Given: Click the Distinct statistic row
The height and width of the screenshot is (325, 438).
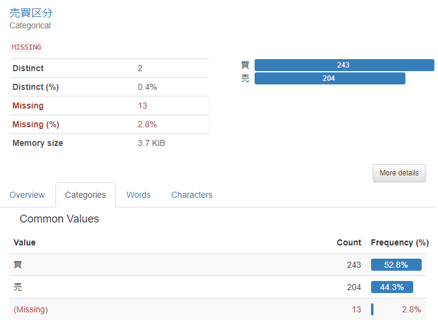Looking at the screenshot, I should pos(109,68).
